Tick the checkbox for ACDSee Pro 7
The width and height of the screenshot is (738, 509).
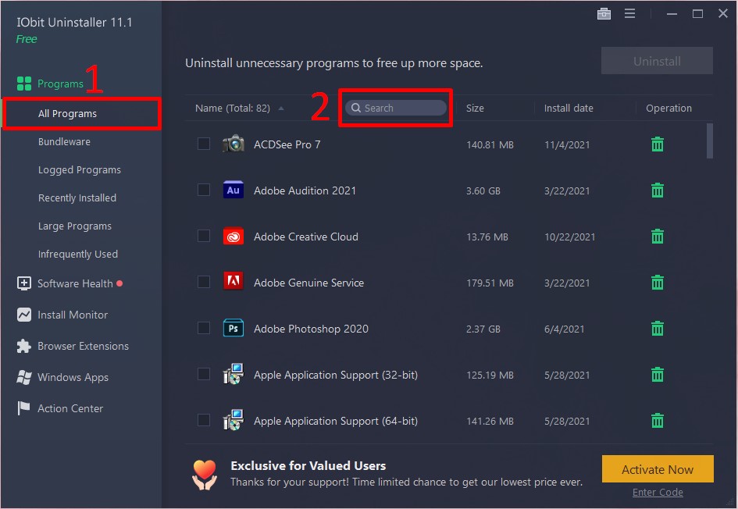pyautogui.click(x=204, y=144)
